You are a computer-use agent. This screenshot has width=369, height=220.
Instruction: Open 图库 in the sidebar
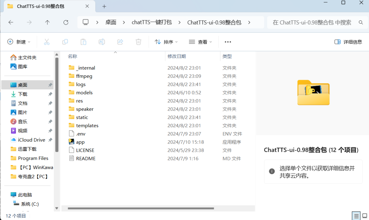tap(19, 67)
